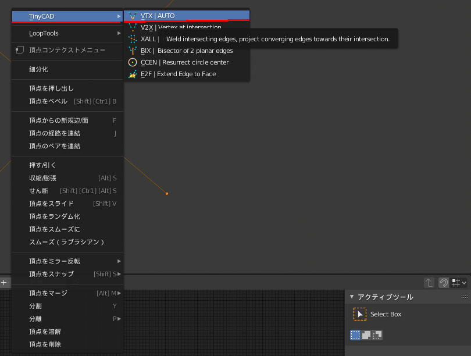The image size is (471, 356).
Task: Pick BIX Bisector of 2 planar edges
Action: tap(187, 51)
